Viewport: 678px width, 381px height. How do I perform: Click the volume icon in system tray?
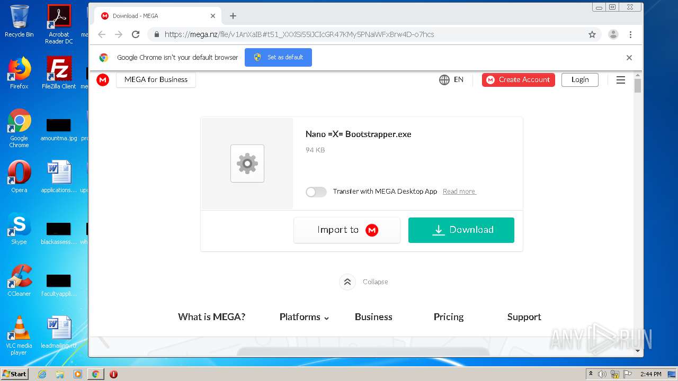(x=602, y=374)
